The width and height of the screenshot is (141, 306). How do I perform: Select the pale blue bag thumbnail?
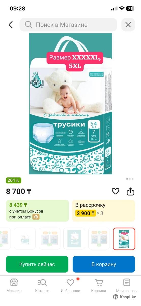(74, 238)
